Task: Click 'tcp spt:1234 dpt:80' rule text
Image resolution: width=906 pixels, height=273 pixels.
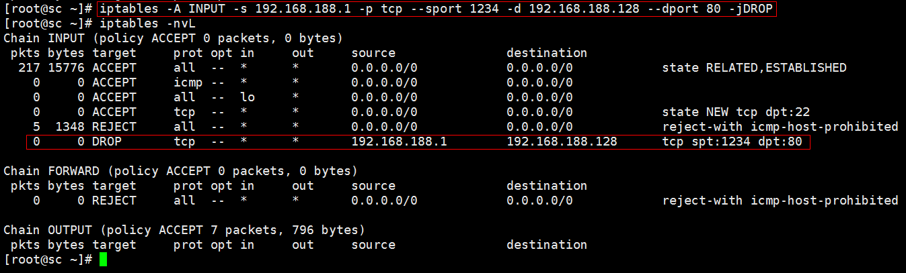Action: (732, 142)
